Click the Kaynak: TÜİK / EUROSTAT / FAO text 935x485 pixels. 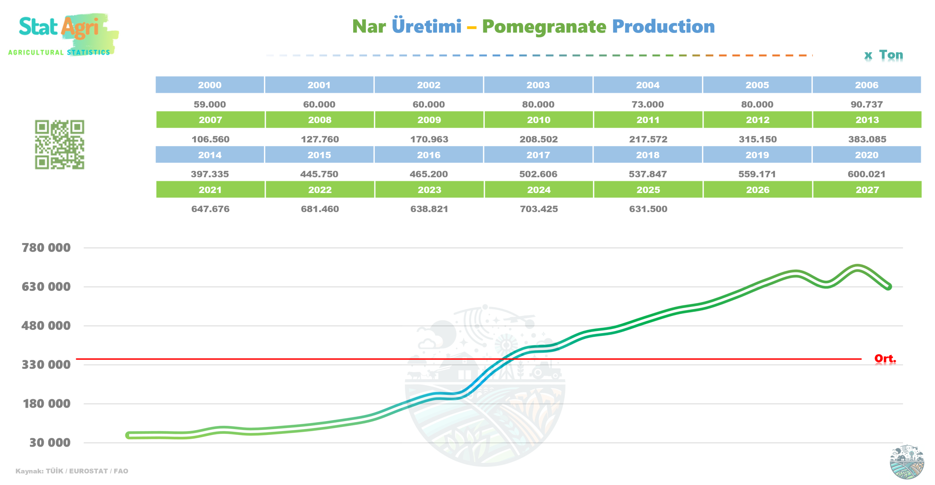click(72, 471)
